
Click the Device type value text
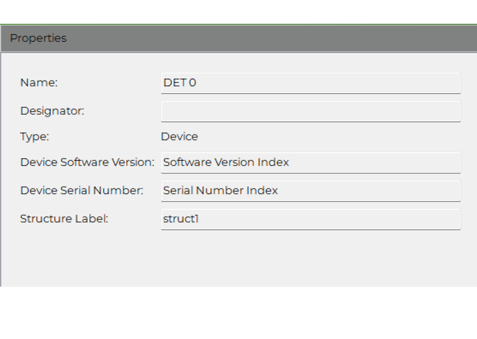click(179, 136)
